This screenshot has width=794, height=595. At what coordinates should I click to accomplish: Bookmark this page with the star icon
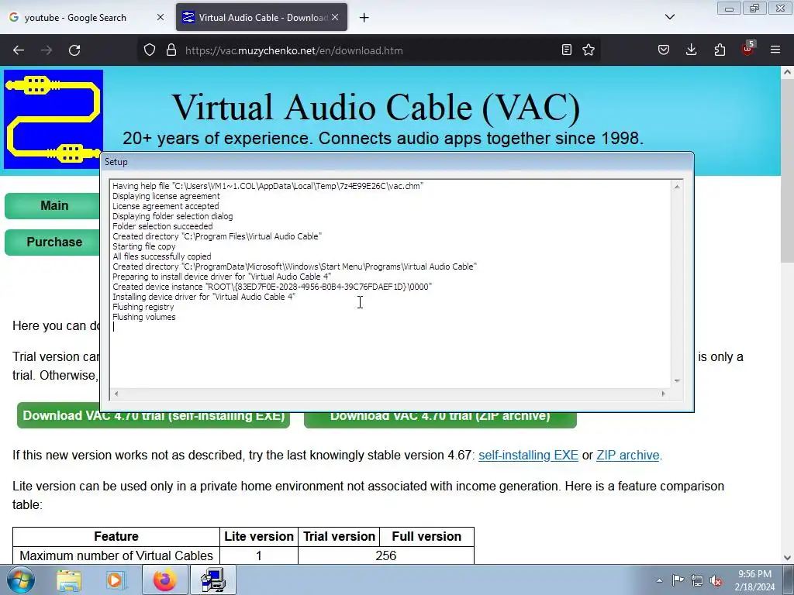[589, 50]
